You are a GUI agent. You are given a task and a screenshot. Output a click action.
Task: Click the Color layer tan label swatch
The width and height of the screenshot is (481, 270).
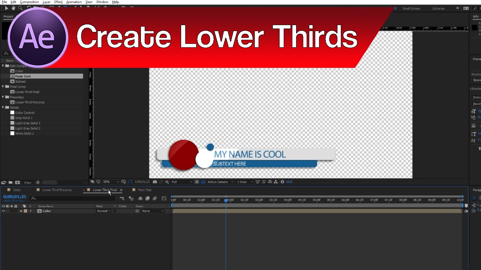click(x=25, y=211)
